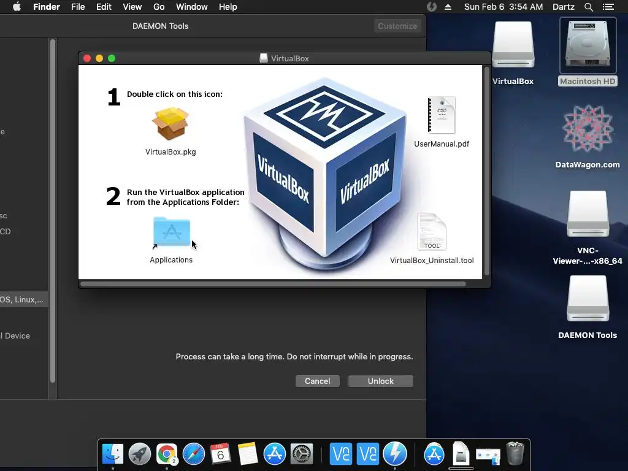
Task: Open the Window menu
Action: [x=192, y=7]
